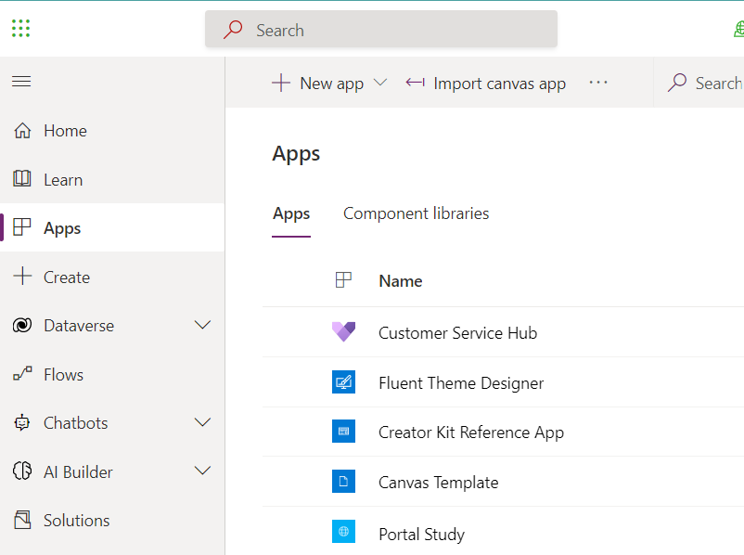The width and height of the screenshot is (744, 555).
Task: Click the Fluent Theme Designer app icon
Action: [343, 382]
